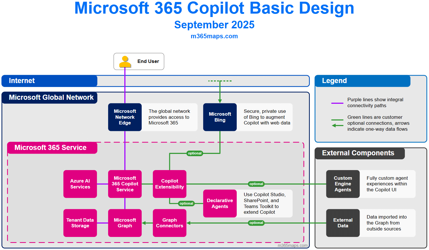Screen dimensions: 429x250
Task: Open the Microsoft Graph node
Action: tap(125, 223)
